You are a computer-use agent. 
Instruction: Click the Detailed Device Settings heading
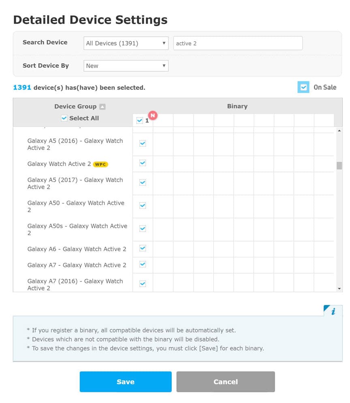click(x=90, y=20)
